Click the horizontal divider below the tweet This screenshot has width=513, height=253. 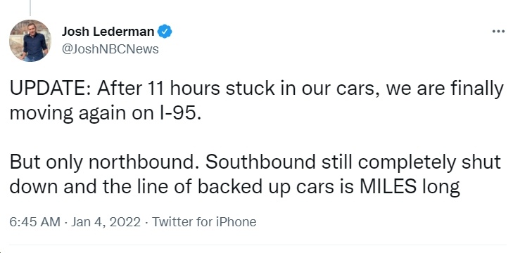256,245
